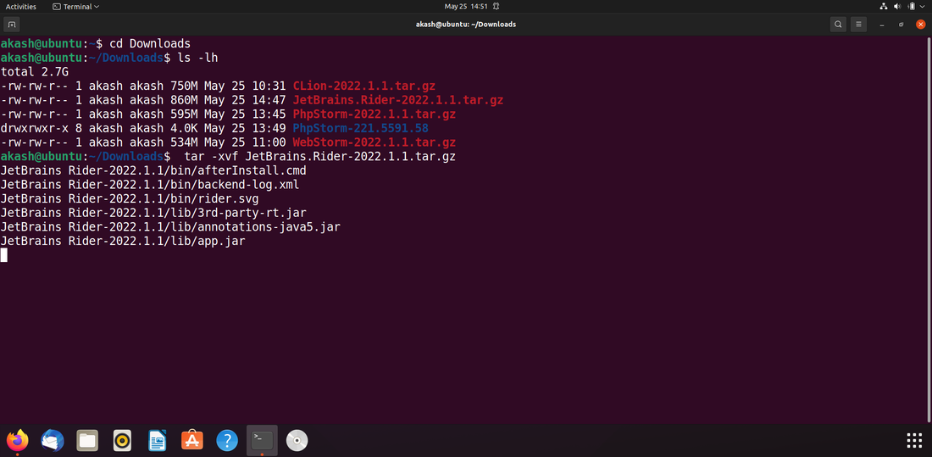
Task: Toggle notifications bell icon by clock
Action: pyautogui.click(x=496, y=7)
